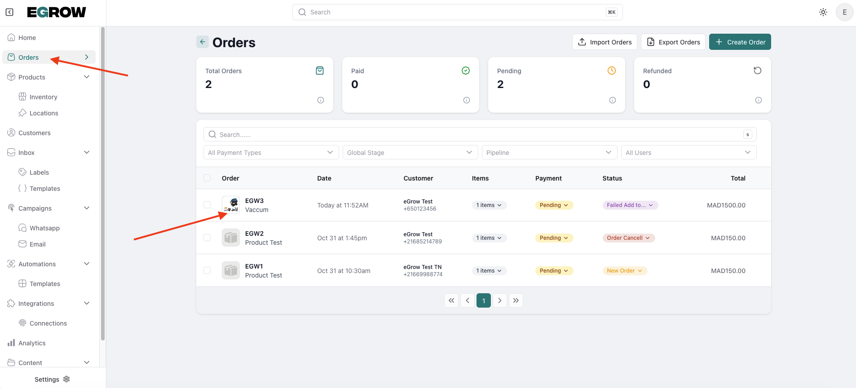Click the info icon on Total Orders card
This screenshot has width=856, height=388.
pyautogui.click(x=320, y=100)
